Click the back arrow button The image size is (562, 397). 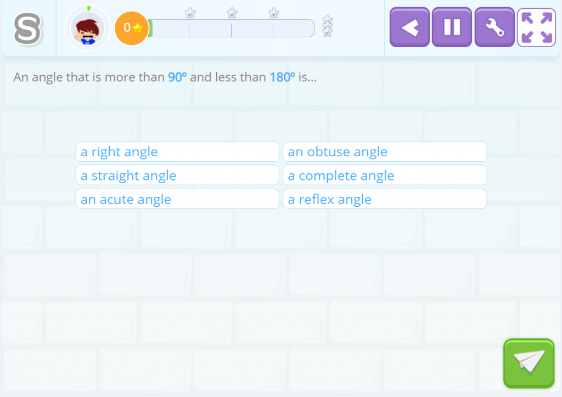[409, 26]
